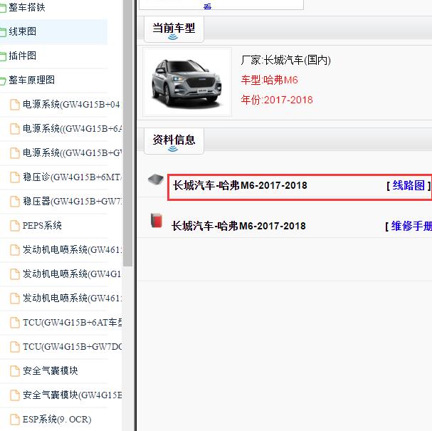
Task: Open 稳压诊(GW4G15B+6MT document
Action: [x=72, y=177]
